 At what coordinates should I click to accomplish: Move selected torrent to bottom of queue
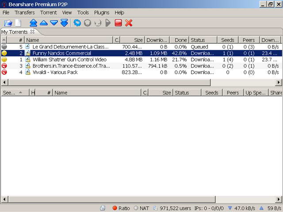tap(64, 23)
